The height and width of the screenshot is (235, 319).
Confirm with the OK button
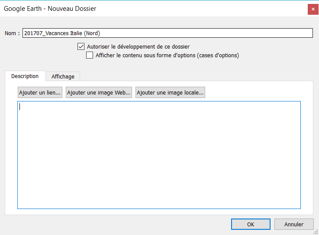[x=251, y=224]
